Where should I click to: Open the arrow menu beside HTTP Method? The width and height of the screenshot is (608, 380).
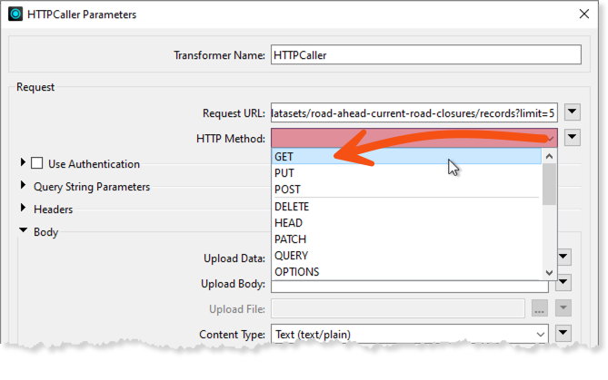tap(573, 138)
